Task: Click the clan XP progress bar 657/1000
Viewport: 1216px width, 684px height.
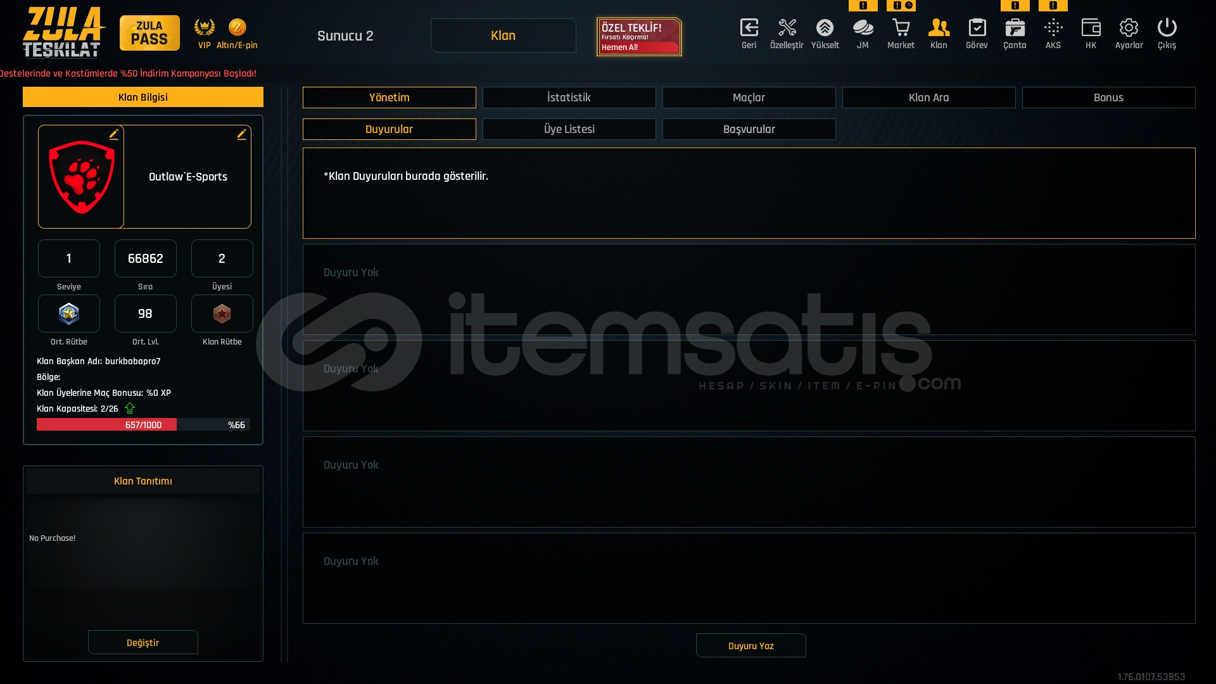Action: pyautogui.click(x=143, y=424)
